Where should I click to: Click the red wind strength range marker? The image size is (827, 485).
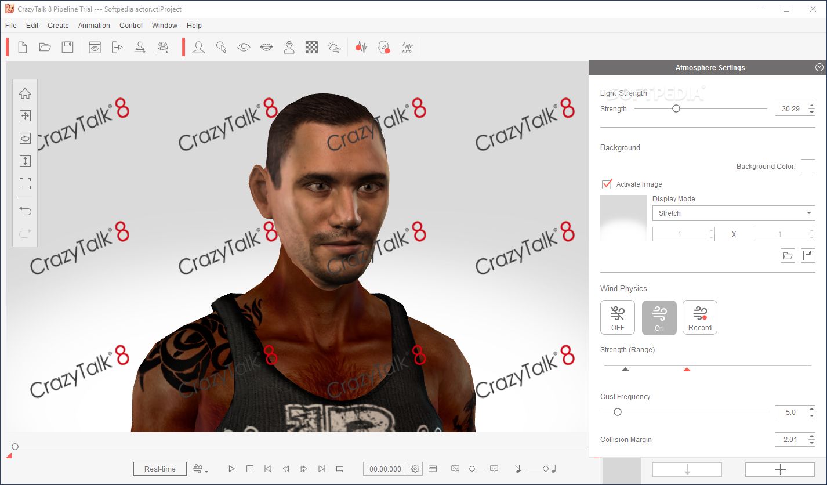pos(687,369)
